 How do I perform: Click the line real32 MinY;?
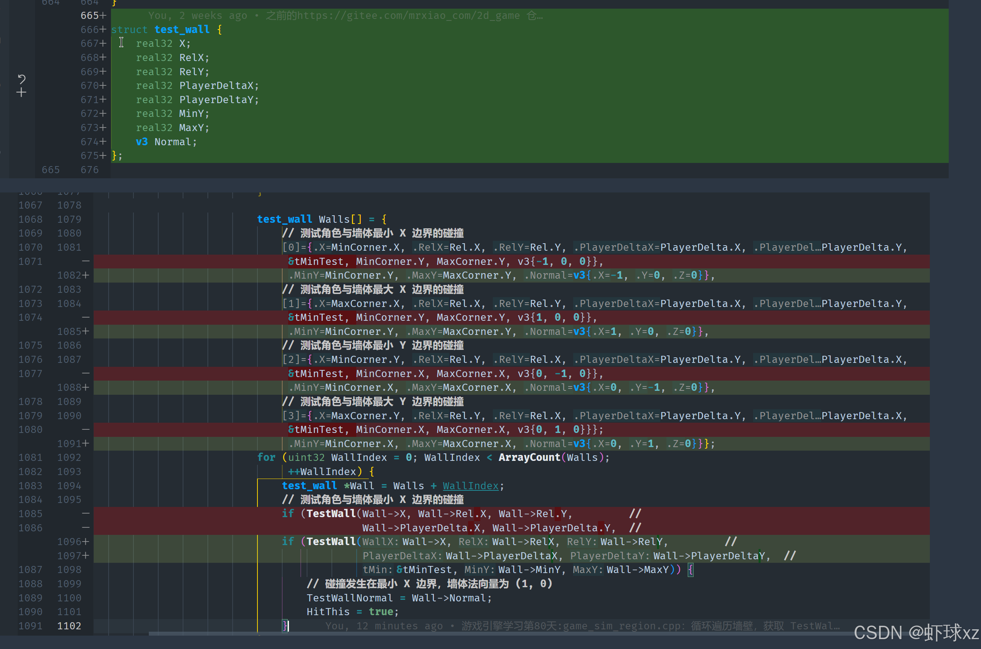pyautogui.click(x=172, y=113)
